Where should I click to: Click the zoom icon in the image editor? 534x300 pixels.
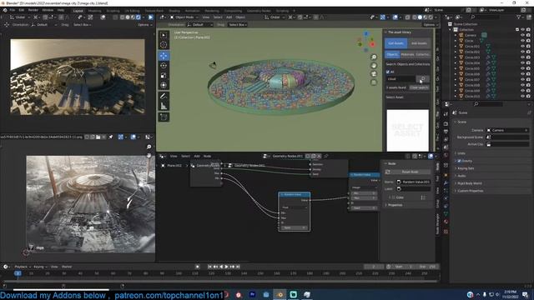149,147
